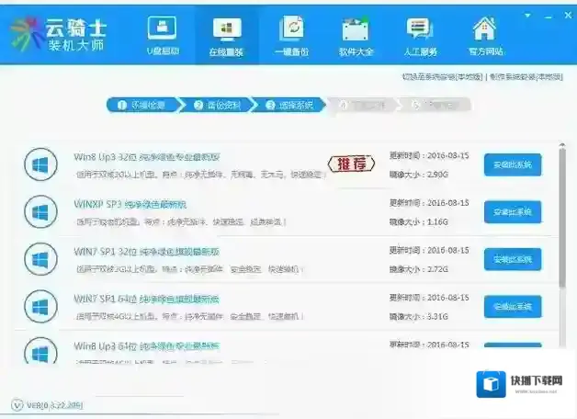Click the description under Win8 Up3 32位
This screenshot has width=577, height=419.
tap(200, 175)
